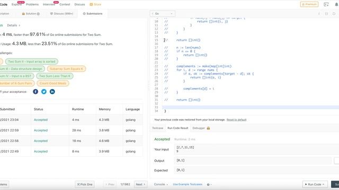Open Accepted submission with 4 ms runtime
Image resolution: width=339 pixels, height=190 pixels.
(41, 120)
